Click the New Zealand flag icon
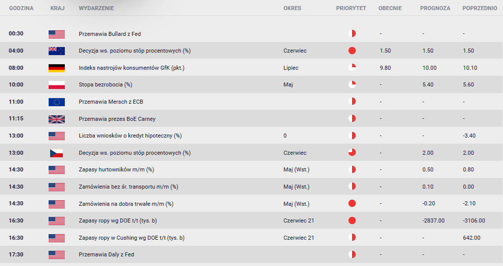 (56, 51)
